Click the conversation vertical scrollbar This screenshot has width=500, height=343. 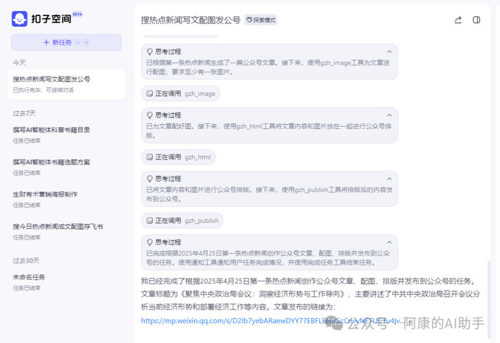click(489, 299)
